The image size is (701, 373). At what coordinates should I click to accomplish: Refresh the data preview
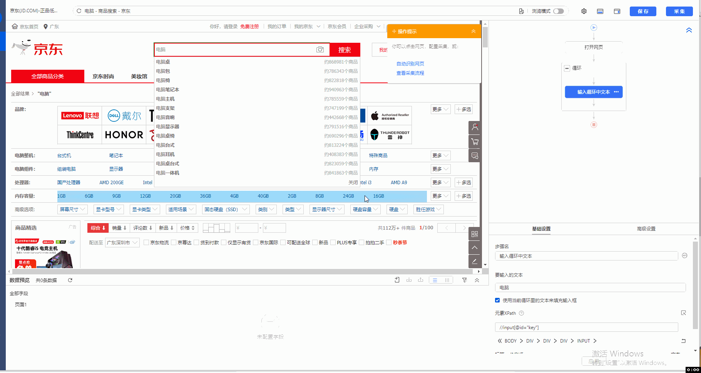coord(70,280)
